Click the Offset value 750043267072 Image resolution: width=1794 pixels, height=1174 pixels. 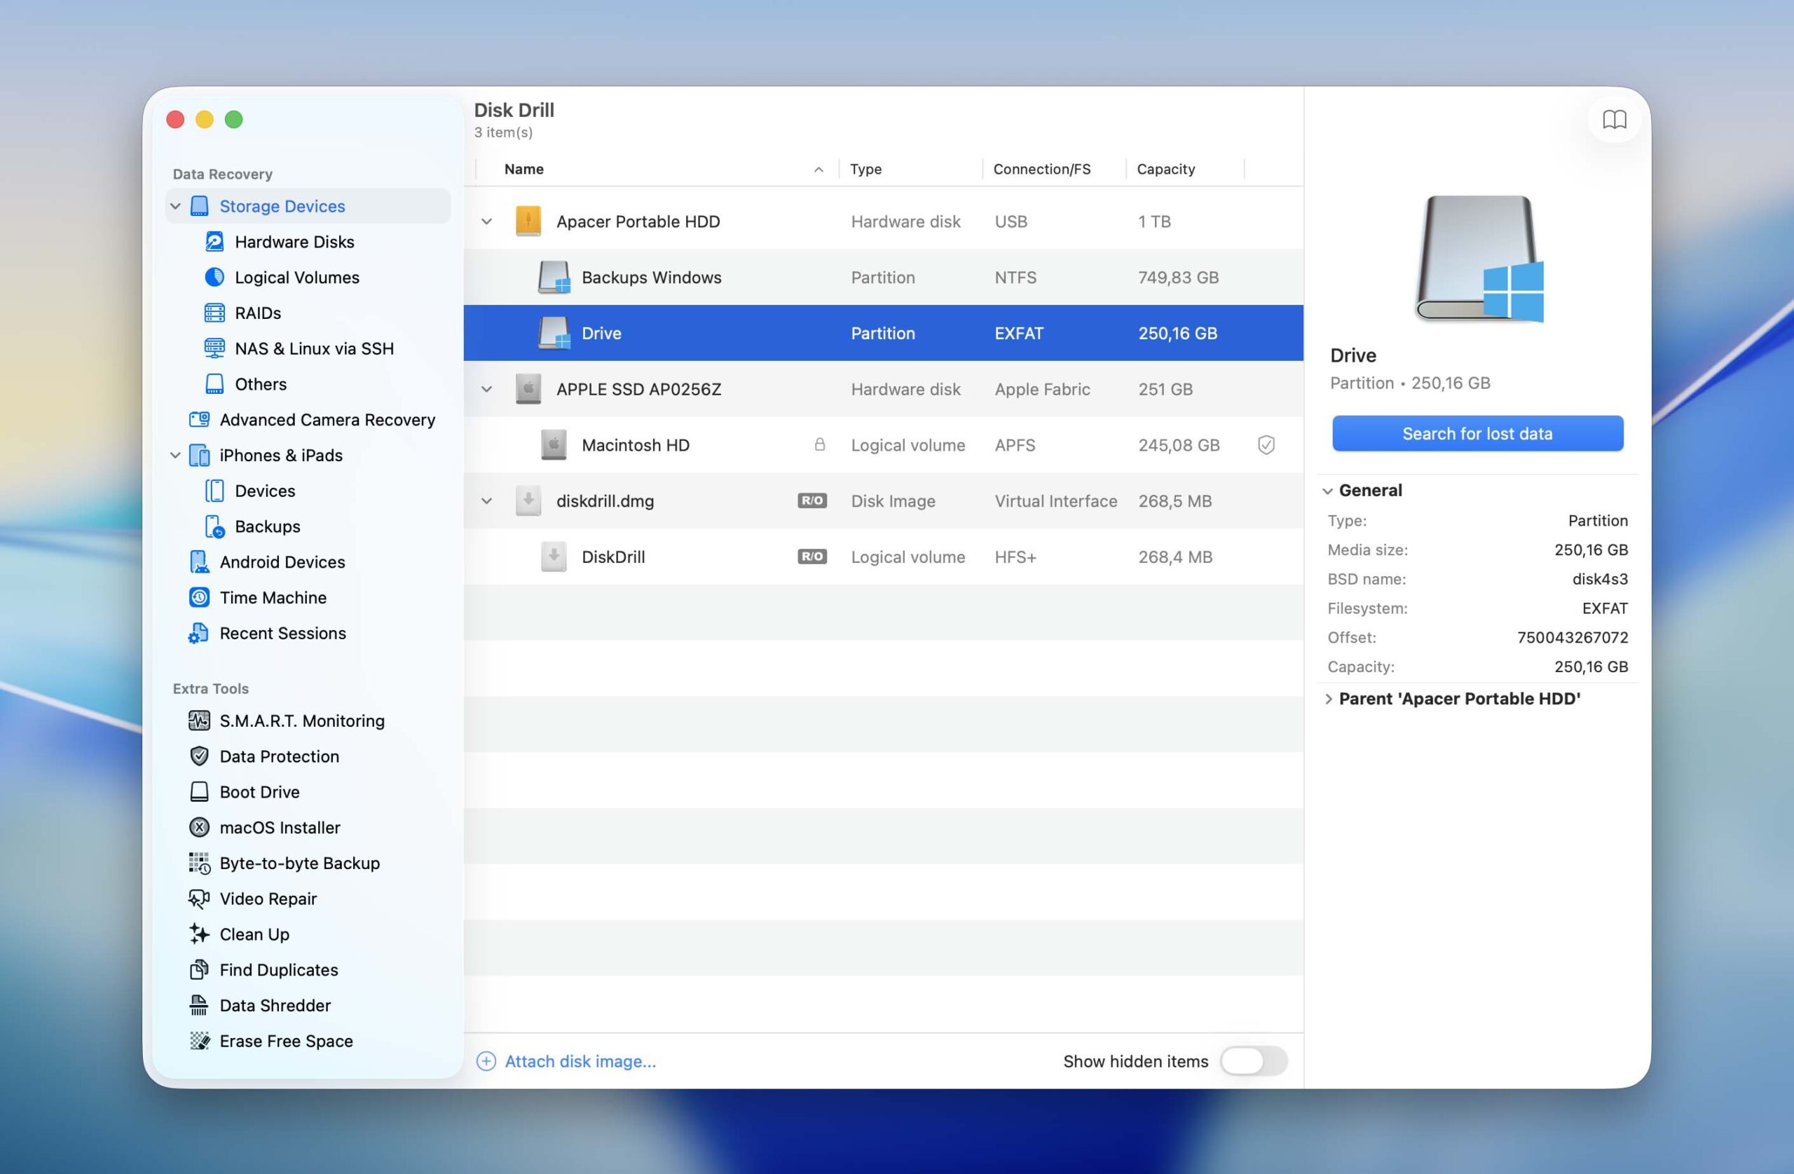pos(1573,637)
